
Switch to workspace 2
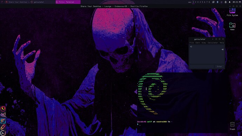(x=196, y=2)
